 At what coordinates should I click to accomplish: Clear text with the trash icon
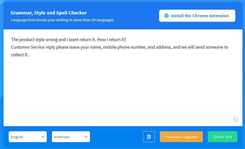149,137
